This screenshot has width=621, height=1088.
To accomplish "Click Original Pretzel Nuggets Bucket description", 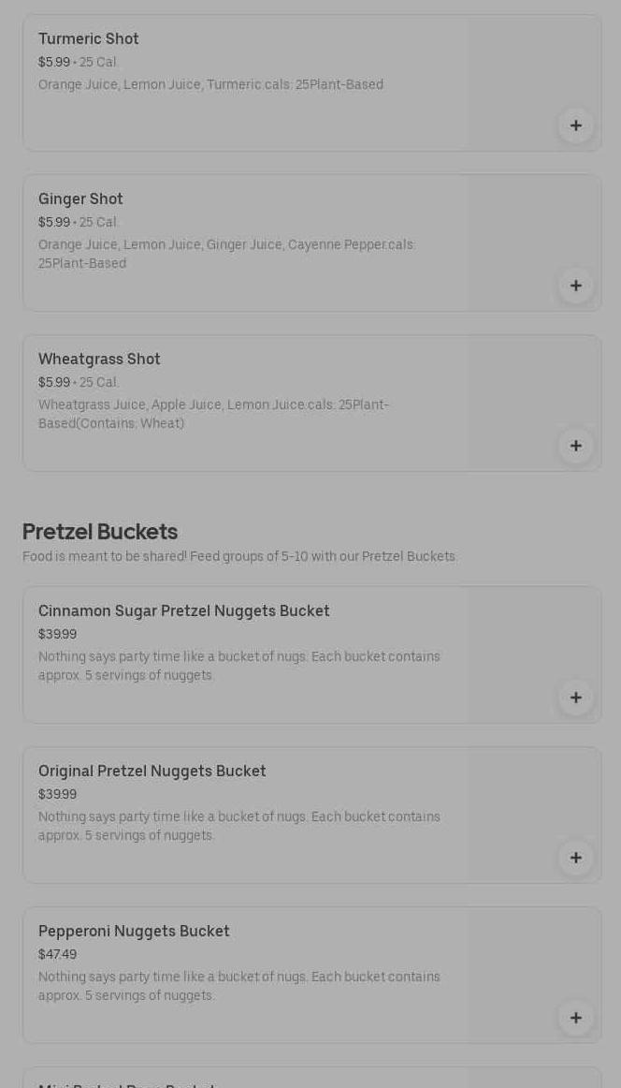I will pyautogui.click(x=238, y=826).
